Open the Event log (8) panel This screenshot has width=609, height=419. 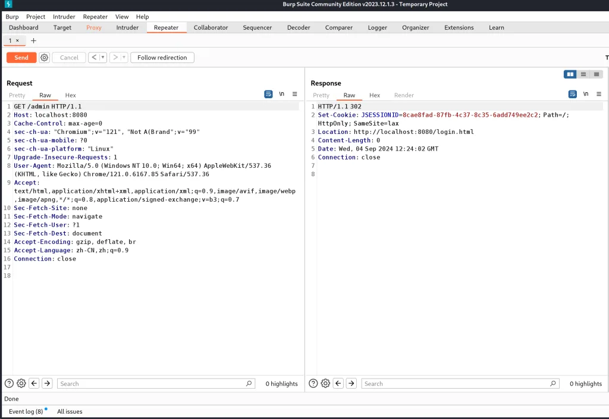coord(26,411)
